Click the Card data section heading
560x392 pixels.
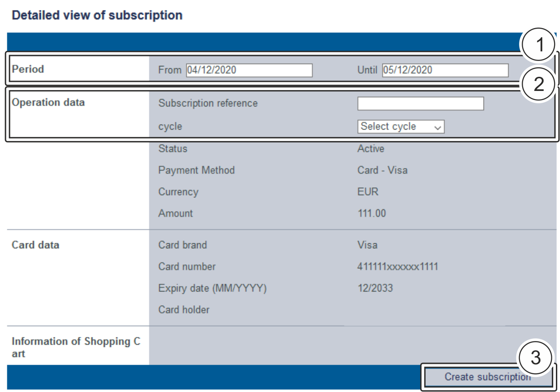pyautogui.click(x=36, y=245)
